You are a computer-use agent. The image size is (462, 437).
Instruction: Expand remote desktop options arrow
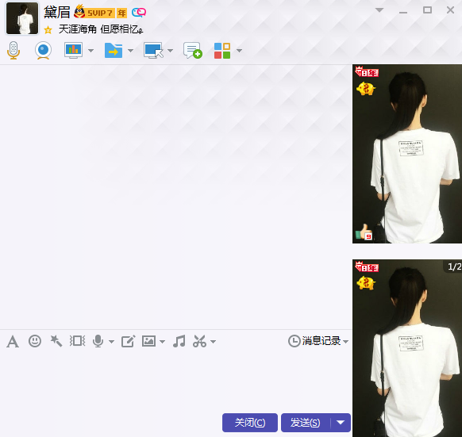pos(170,51)
